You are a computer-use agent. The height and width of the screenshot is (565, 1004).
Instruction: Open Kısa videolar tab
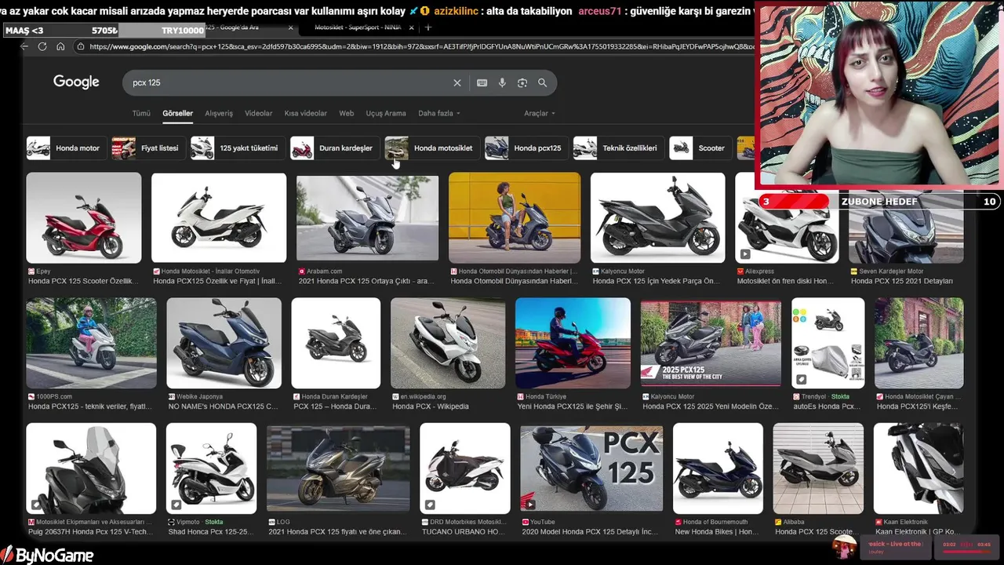[x=306, y=113]
